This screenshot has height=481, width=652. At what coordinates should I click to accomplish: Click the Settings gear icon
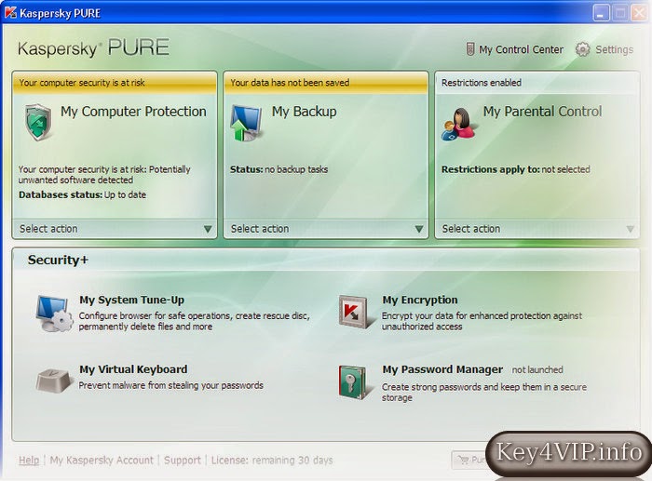click(582, 49)
